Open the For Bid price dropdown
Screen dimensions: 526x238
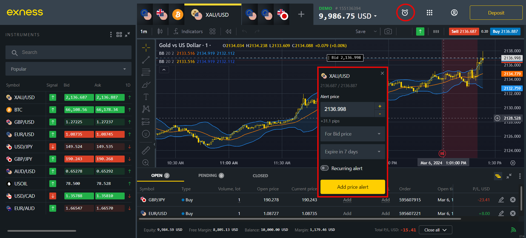click(x=353, y=134)
